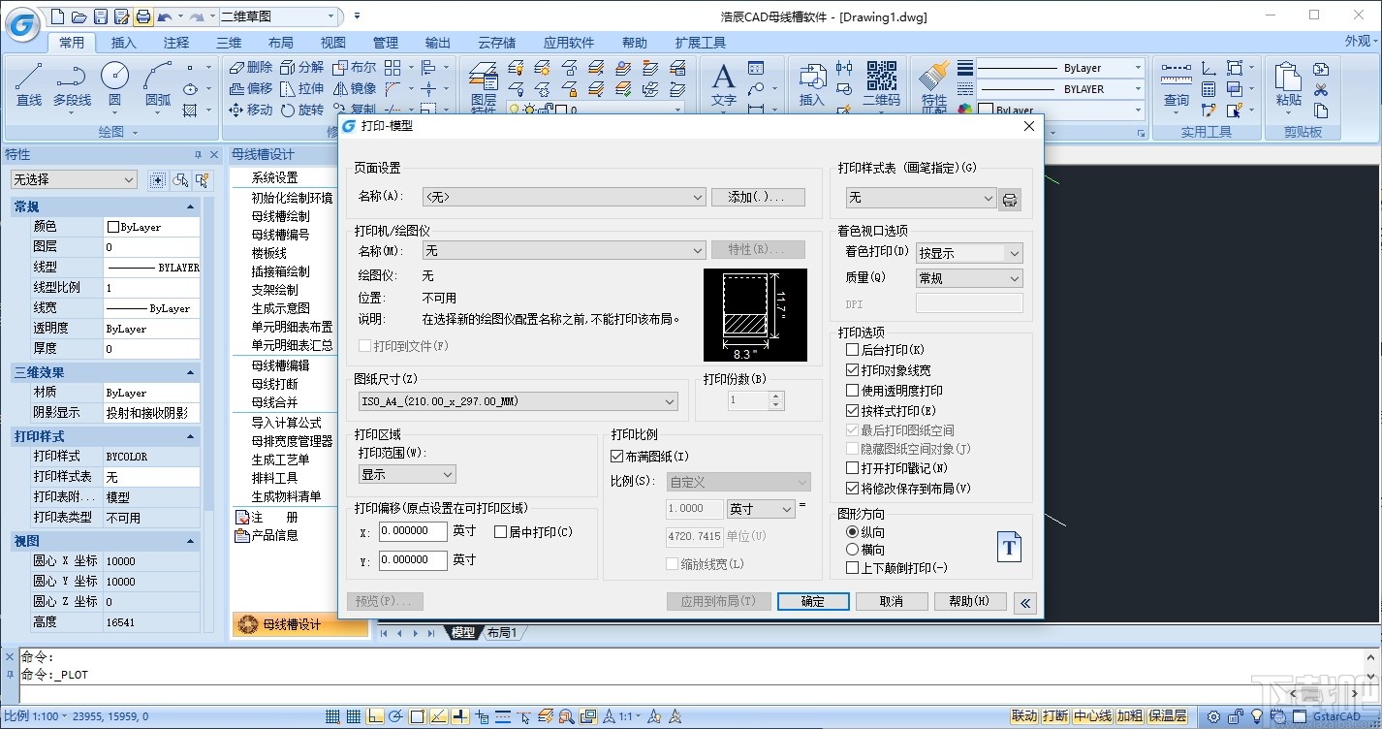
Task: Click the Open folder icon in quick access toolbar
Action: 79,16
